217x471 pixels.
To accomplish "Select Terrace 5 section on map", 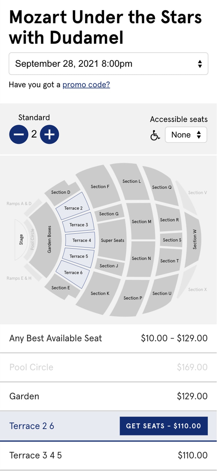I will pyautogui.click(x=79, y=256).
